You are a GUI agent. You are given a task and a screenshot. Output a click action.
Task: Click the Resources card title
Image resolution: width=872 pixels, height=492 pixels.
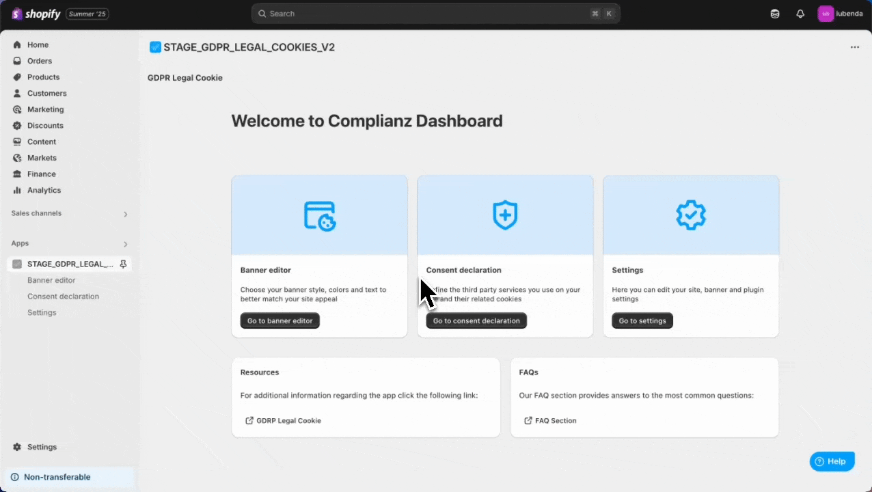(x=260, y=372)
